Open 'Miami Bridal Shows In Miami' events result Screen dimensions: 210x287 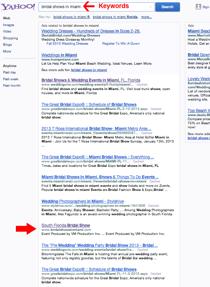100,177
